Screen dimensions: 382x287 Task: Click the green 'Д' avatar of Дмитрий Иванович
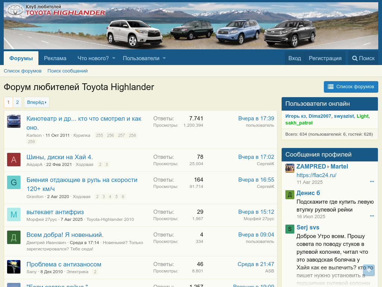[x=14, y=237]
